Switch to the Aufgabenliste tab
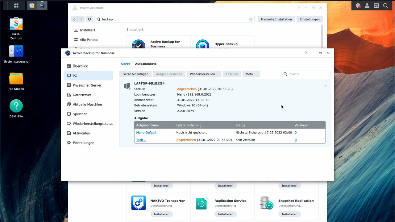This screenshot has width=395, height=222. 146,64
